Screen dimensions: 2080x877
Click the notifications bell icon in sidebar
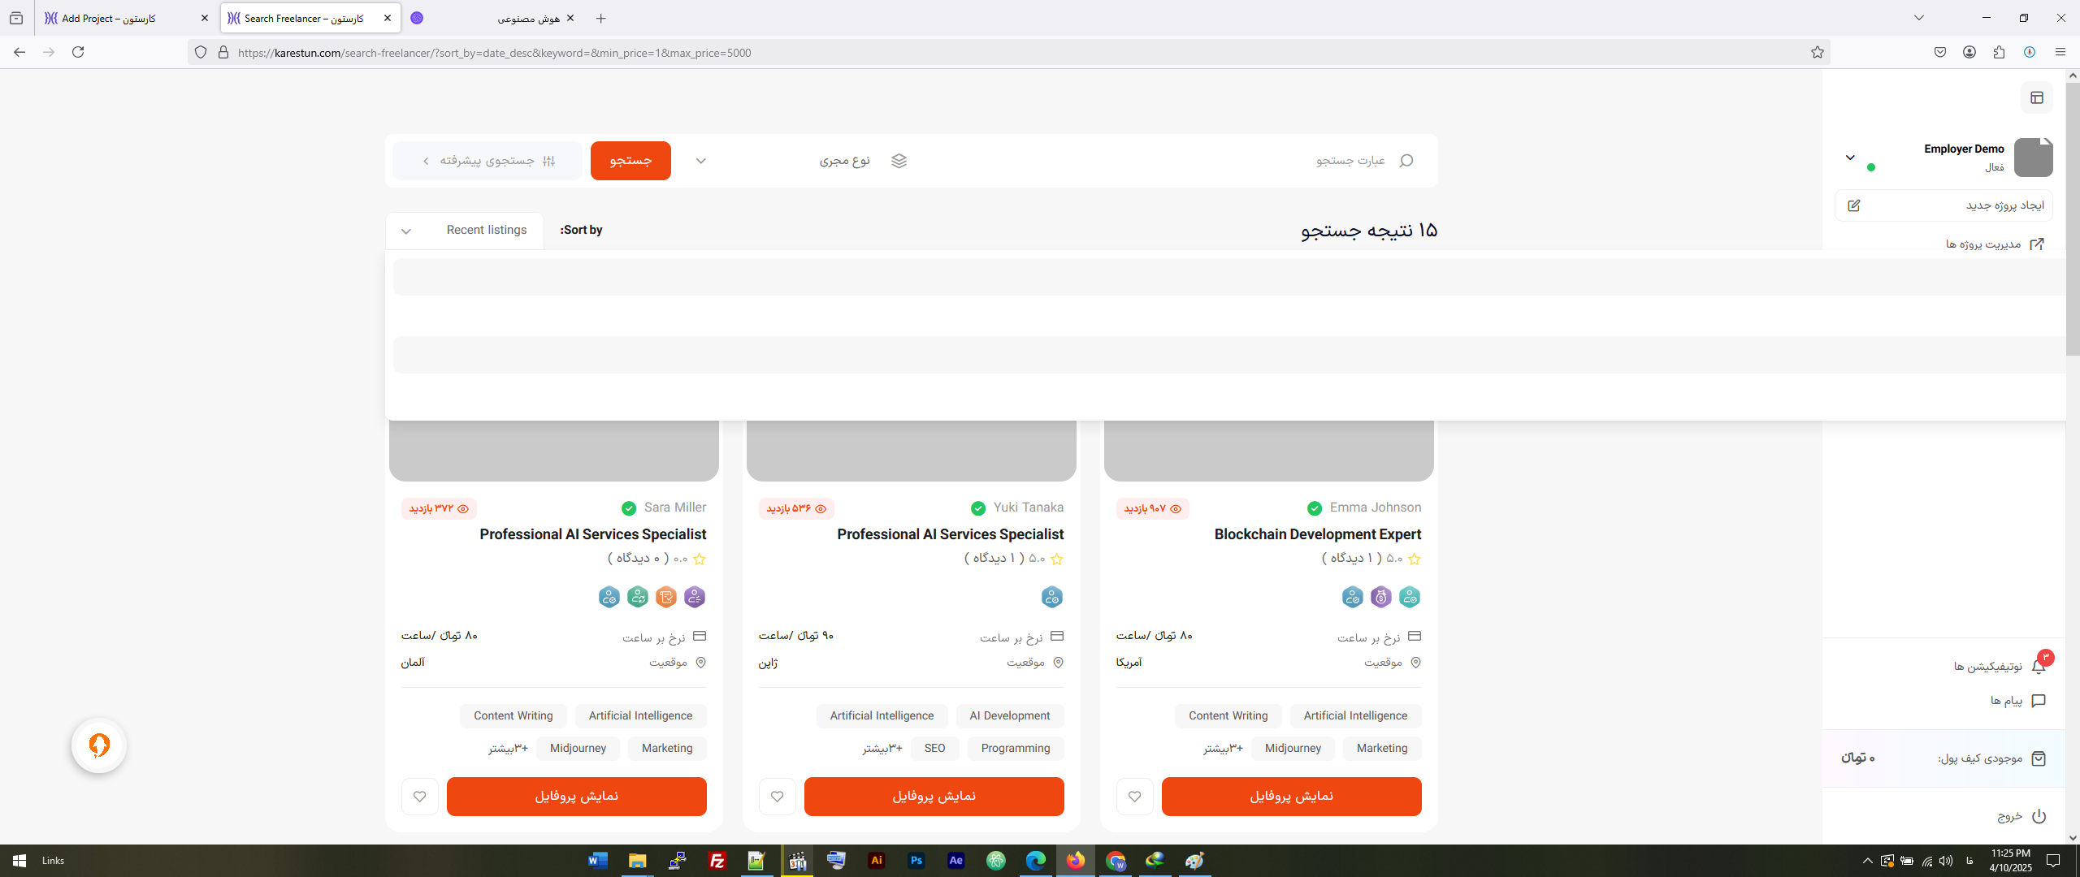click(2038, 666)
